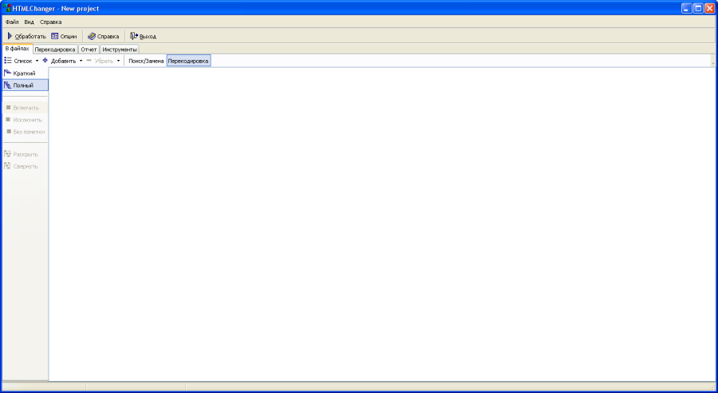Image resolution: width=718 pixels, height=393 pixels.
Task: Toggle the Поиск/Замена mode button
Action: (x=146, y=61)
